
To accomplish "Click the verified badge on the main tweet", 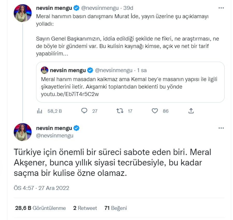I will point(76,128).
